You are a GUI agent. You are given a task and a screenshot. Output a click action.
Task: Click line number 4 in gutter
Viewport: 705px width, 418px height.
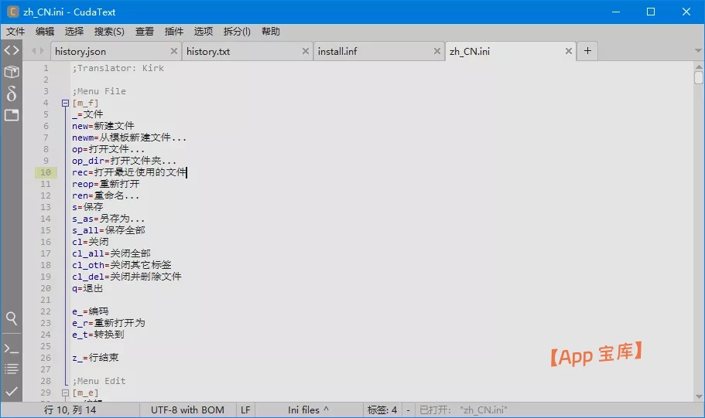pos(46,103)
